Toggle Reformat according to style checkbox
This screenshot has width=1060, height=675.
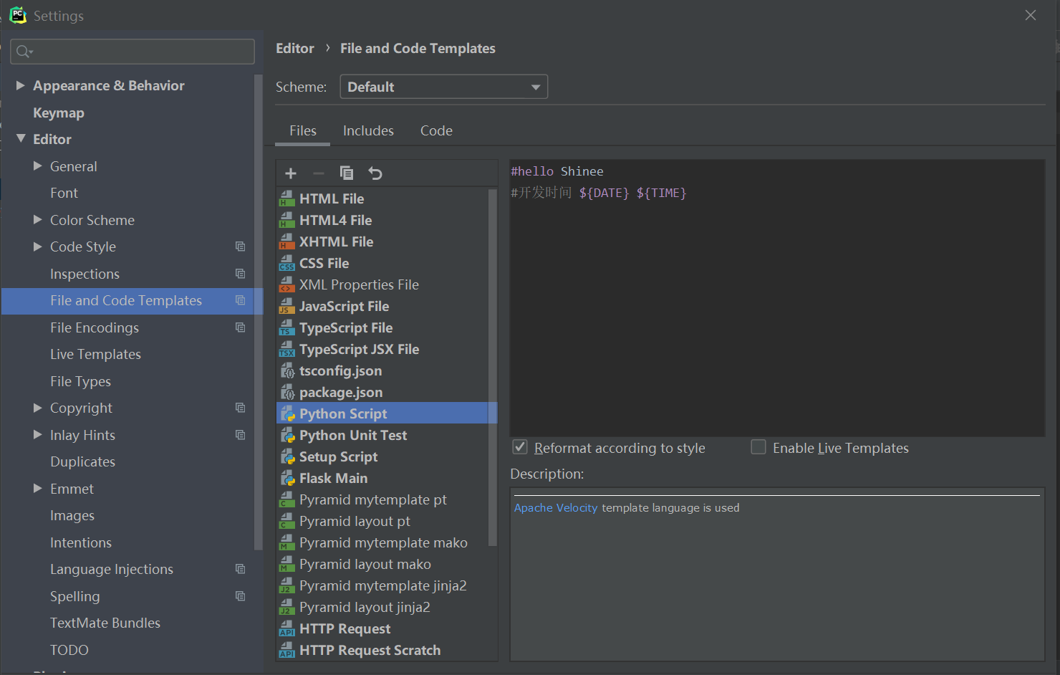coord(520,447)
